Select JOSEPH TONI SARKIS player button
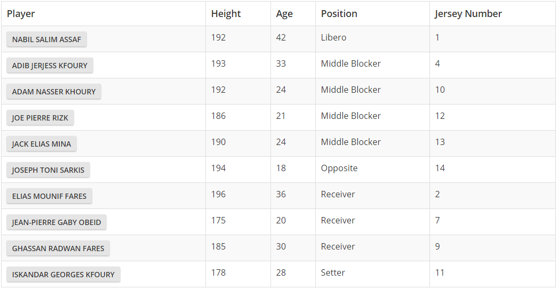Viewport: 558px width, 289px height. click(48, 170)
